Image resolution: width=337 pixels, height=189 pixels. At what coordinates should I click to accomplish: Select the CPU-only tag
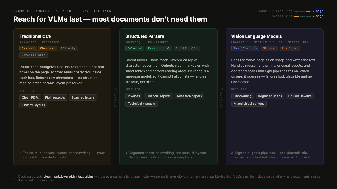[68, 48]
